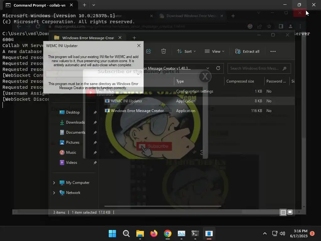The width and height of the screenshot is (321, 241).
Task: Click the horizontal scrollbar in the file list
Action: tap(163, 206)
